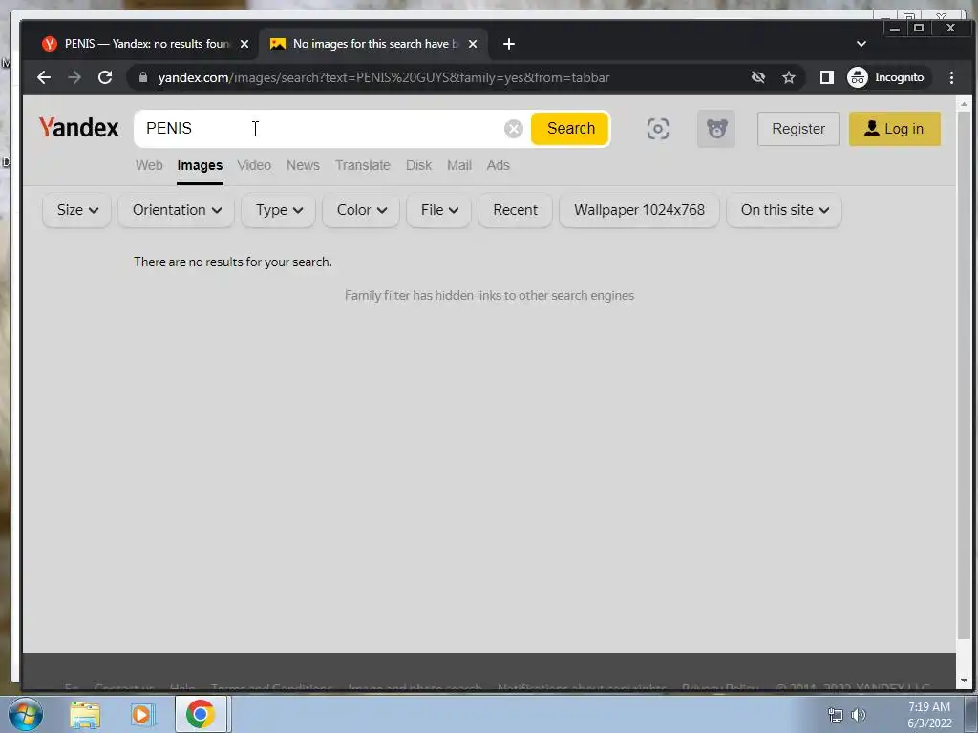Click the volume speaker tray icon
The height and width of the screenshot is (733, 978).
click(x=859, y=715)
